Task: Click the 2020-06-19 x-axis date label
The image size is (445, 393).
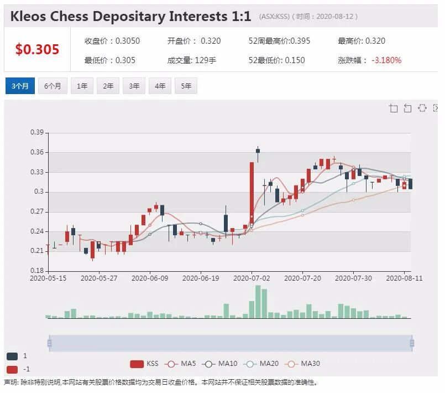Action: point(201,278)
